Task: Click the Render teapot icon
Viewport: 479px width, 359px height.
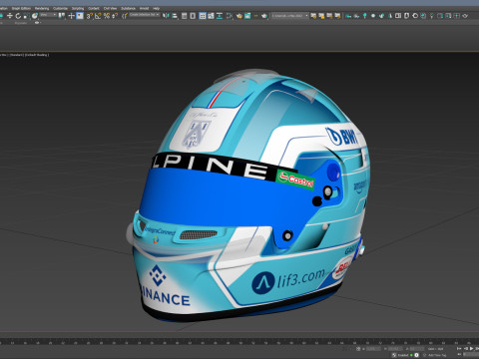Action: coord(264,16)
